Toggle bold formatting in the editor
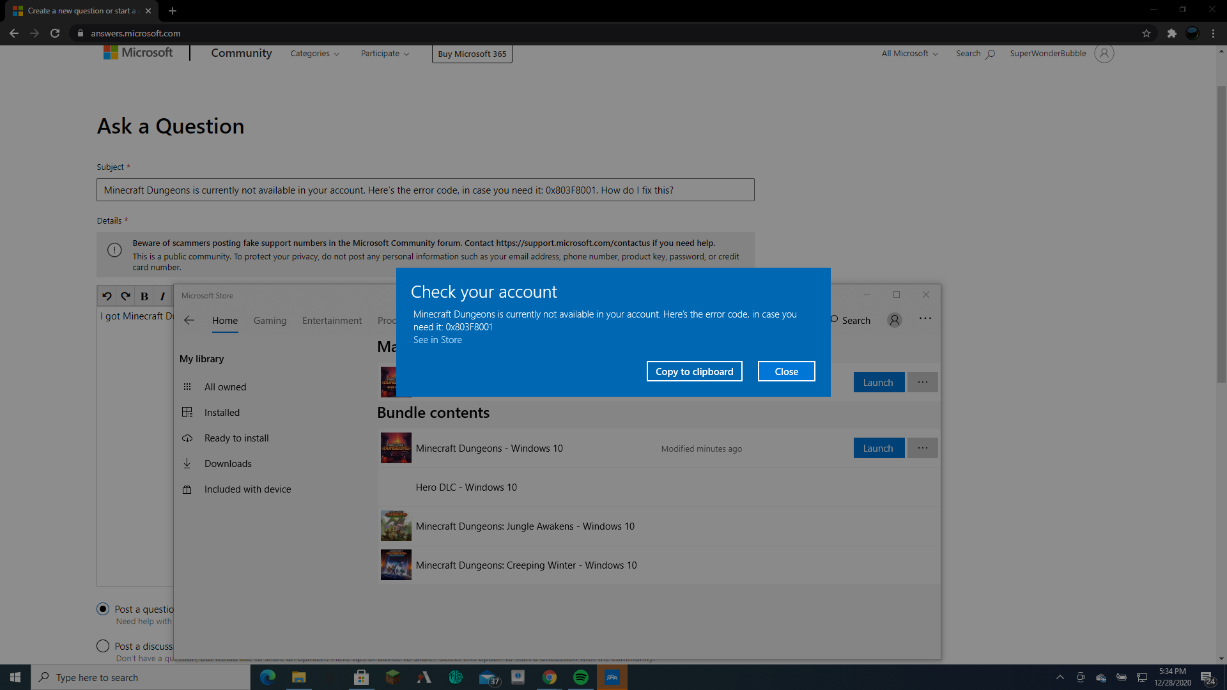 144,296
